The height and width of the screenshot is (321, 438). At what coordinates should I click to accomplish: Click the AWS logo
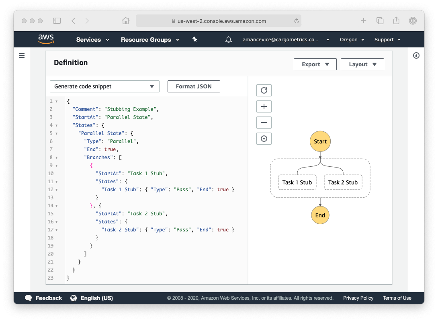[46, 39]
